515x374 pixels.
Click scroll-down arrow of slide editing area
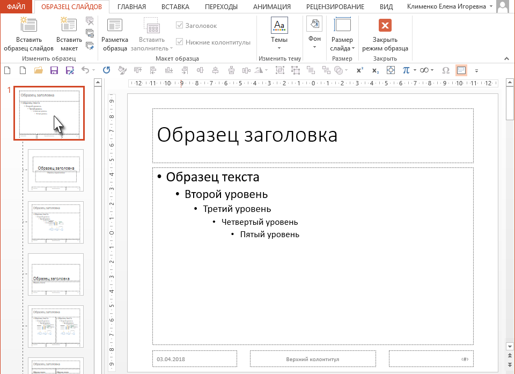(510, 347)
